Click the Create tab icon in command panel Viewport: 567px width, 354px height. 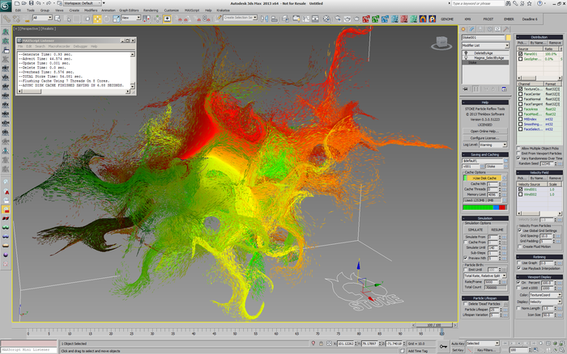[465, 28]
